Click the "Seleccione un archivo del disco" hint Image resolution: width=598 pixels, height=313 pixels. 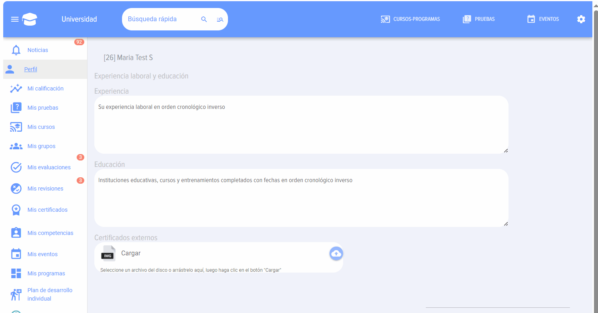[x=191, y=270]
